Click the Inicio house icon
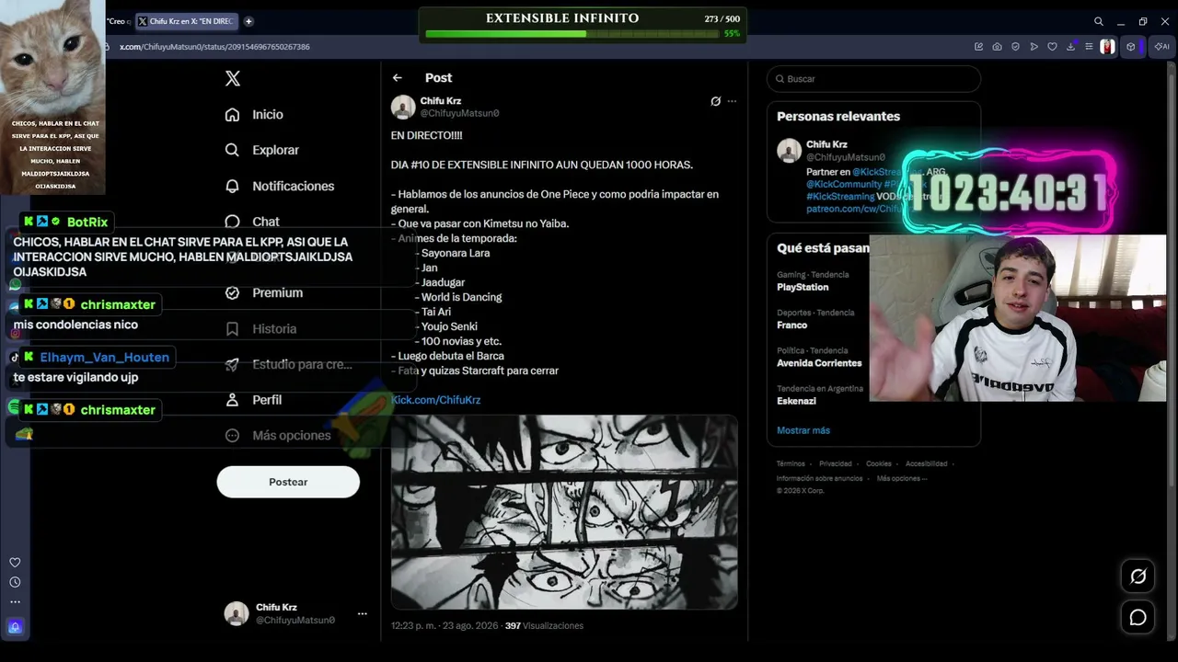This screenshot has height=662, width=1178. pyautogui.click(x=233, y=114)
